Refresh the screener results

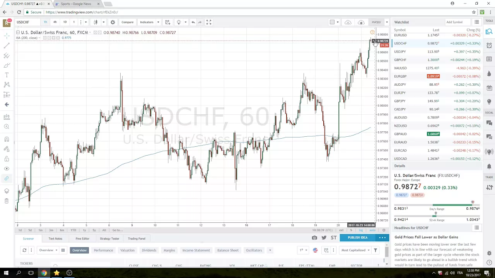point(24,250)
